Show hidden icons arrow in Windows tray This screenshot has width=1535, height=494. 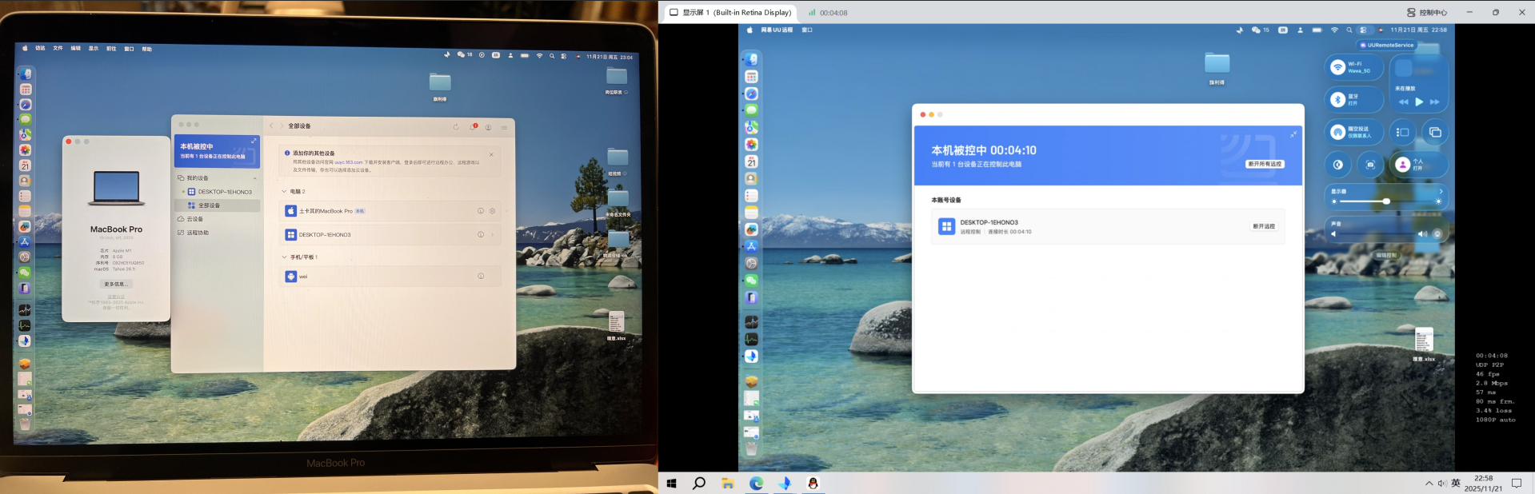(1429, 484)
